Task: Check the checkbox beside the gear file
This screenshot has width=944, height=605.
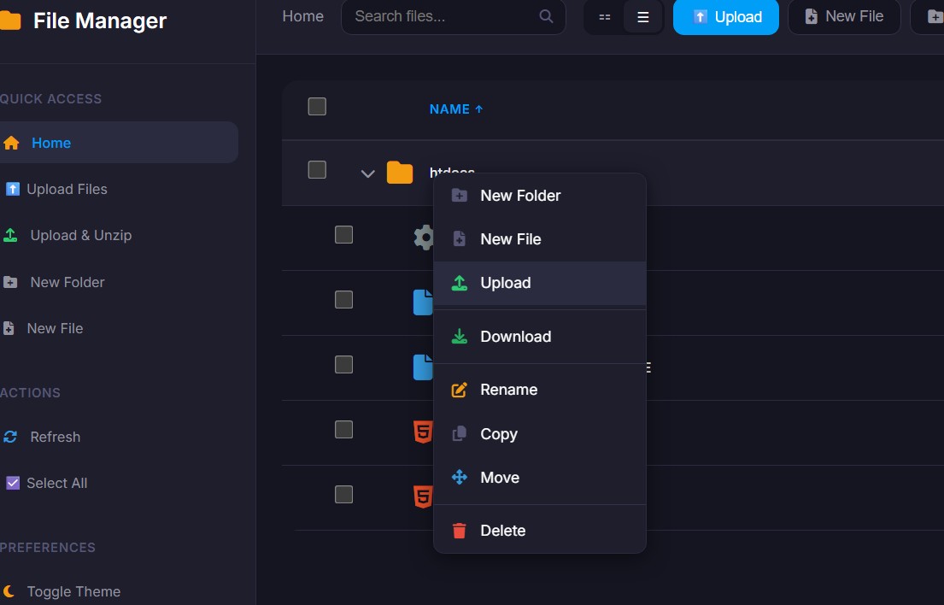Action: (344, 234)
